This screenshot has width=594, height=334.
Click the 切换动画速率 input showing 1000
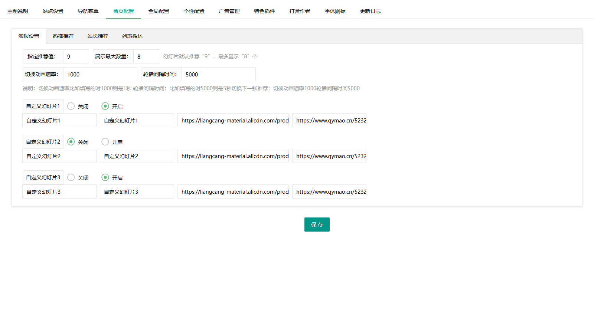[x=100, y=74]
